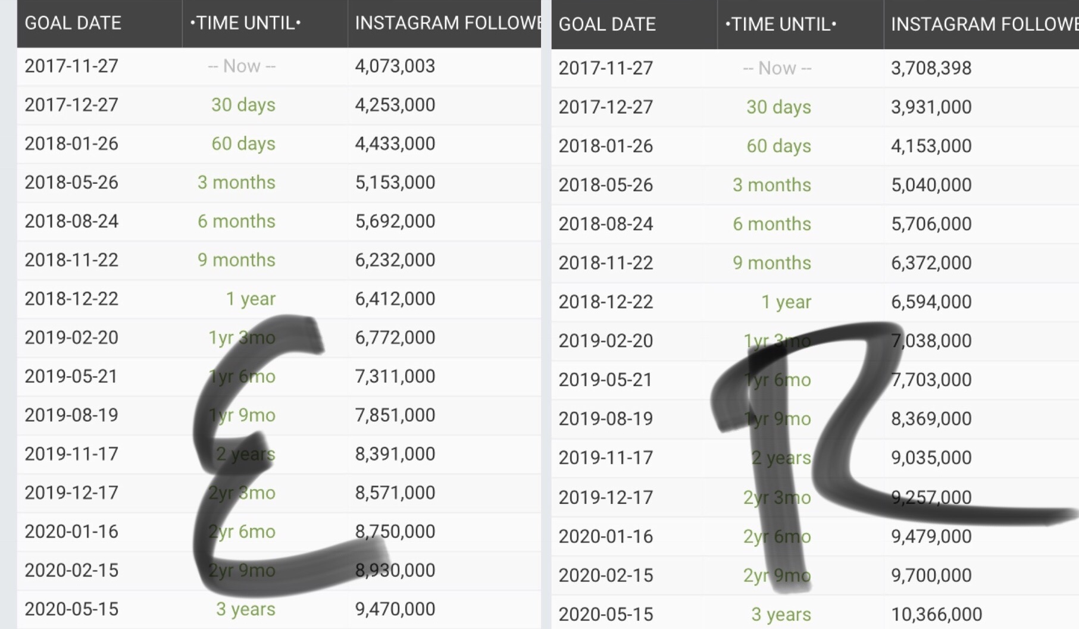Click '1 year' in the left table
Screen dimensions: 1079x629
point(251,299)
